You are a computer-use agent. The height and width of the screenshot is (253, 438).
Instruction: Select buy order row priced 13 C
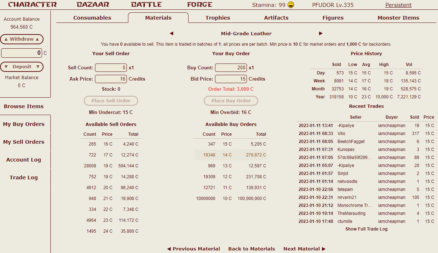click(231, 166)
